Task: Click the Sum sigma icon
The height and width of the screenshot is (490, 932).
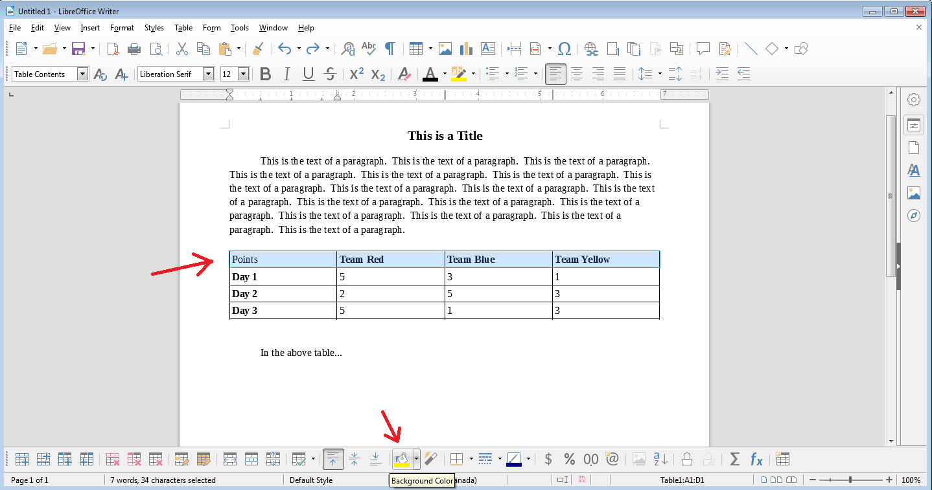Action: click(x=734, y=459)
